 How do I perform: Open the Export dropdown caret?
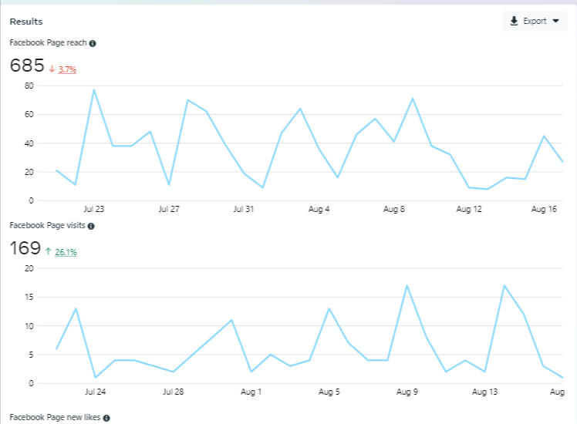click(x=555, y=22)
